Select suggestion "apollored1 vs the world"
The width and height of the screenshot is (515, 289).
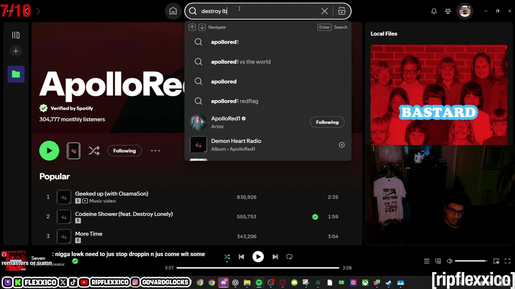(268, 62)
